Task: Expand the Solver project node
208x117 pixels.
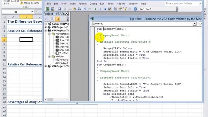Action: point(45,24)
